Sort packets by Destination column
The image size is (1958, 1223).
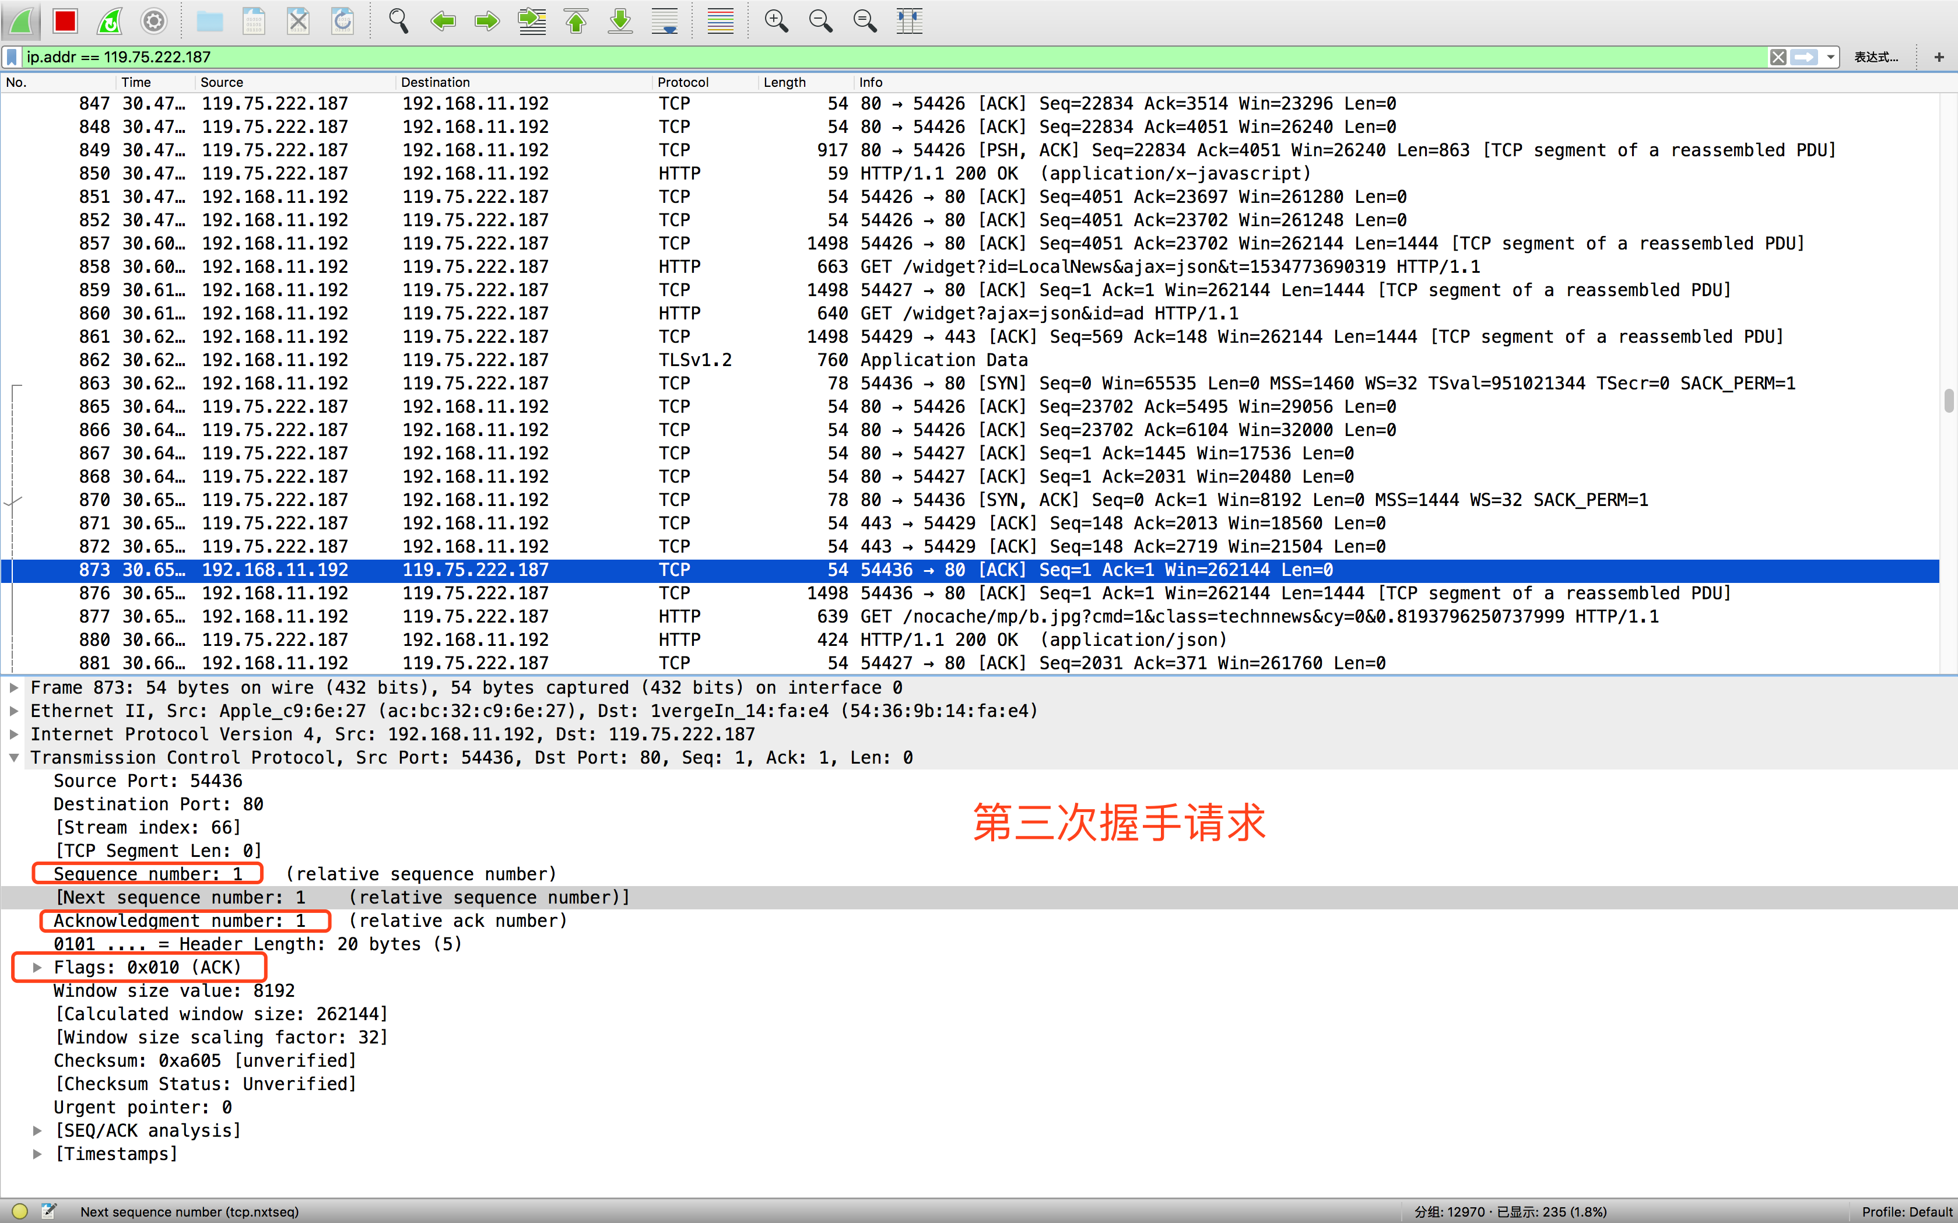(x=524, y=82)
